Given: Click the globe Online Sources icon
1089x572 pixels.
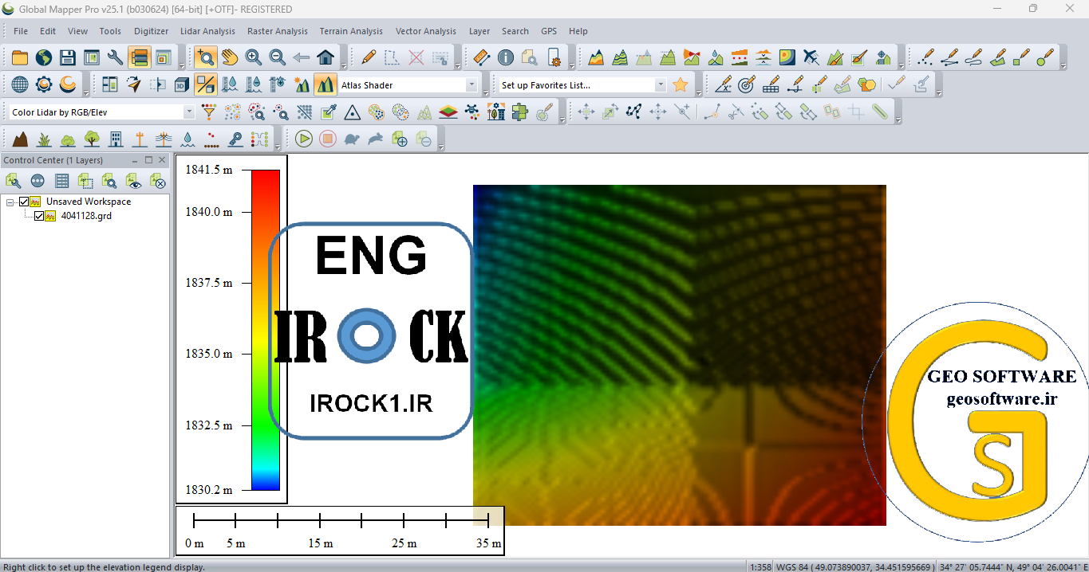Looking at the screenshot, I should pos(44,57).
